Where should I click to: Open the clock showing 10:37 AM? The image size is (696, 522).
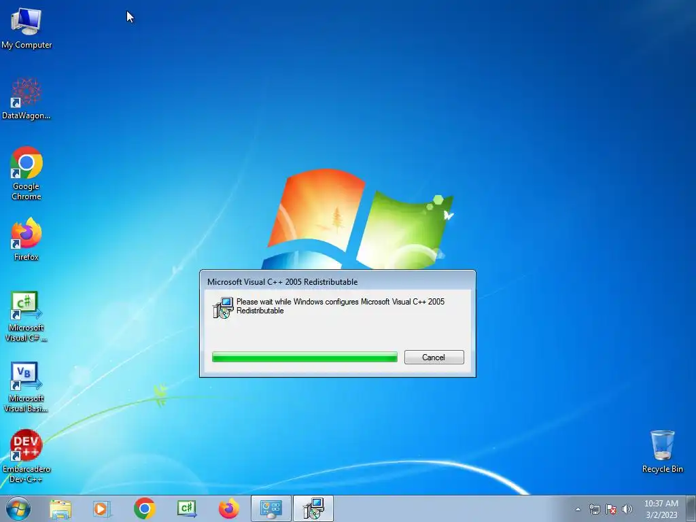[x=661, y=509]
